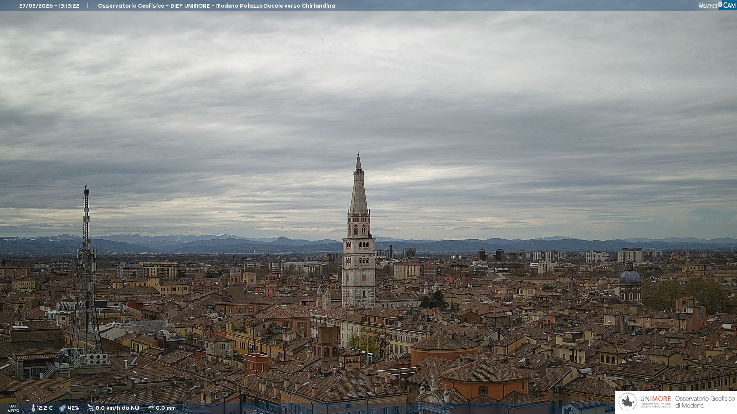This screenshot has width=737, height=414.
Task: Open the DATI METEO label
Action: tap(13, 408)
